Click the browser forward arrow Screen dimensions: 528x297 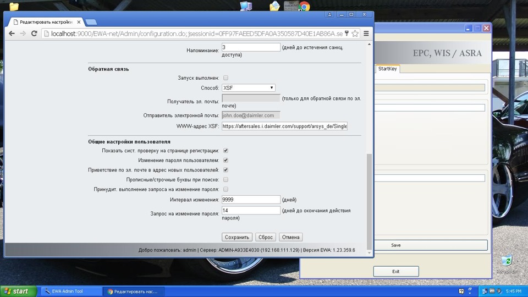click(x=23, y=34)
